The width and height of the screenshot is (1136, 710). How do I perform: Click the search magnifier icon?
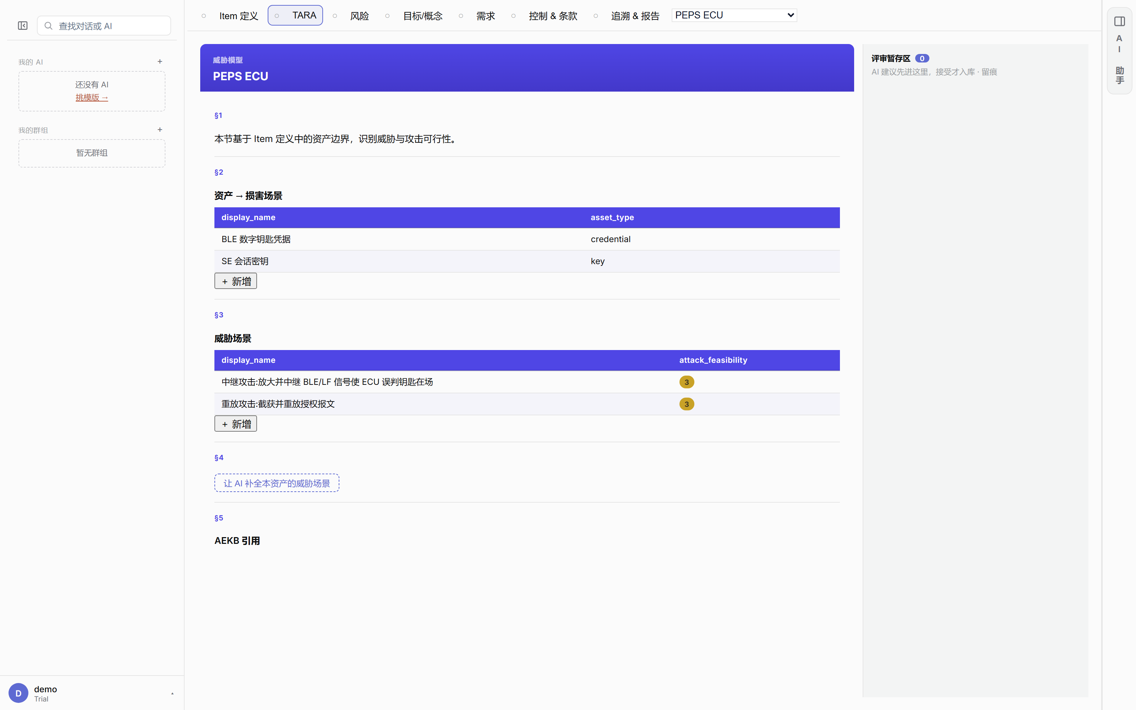(x=48, y=26)
